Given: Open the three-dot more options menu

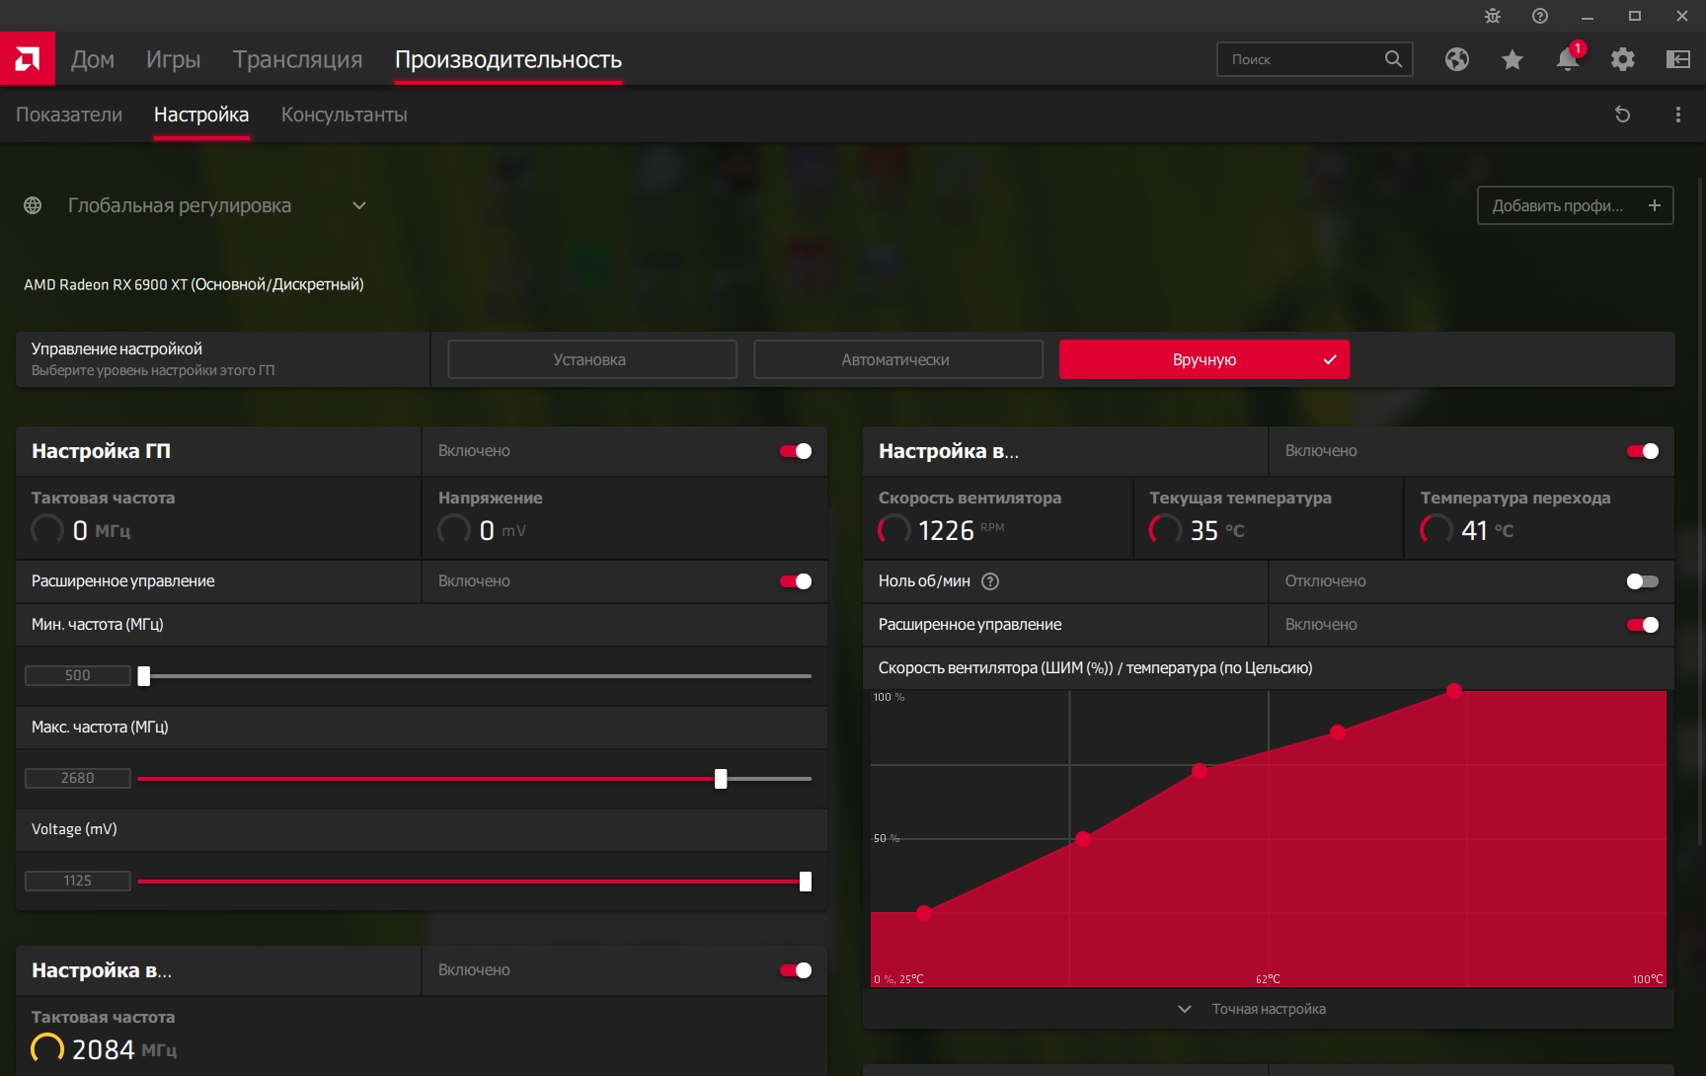Looking at the screenshot, I should click(1678, 115).
